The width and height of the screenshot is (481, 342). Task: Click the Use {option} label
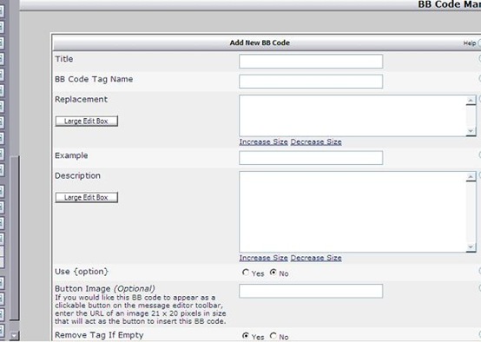click(82, 272)
